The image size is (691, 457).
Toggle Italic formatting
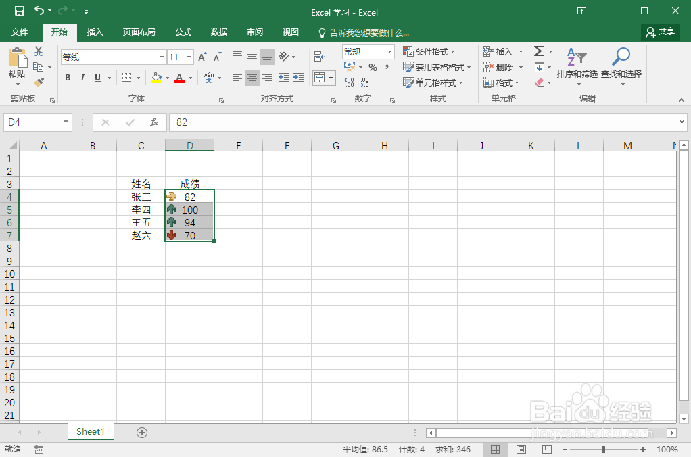coord(82,78)
